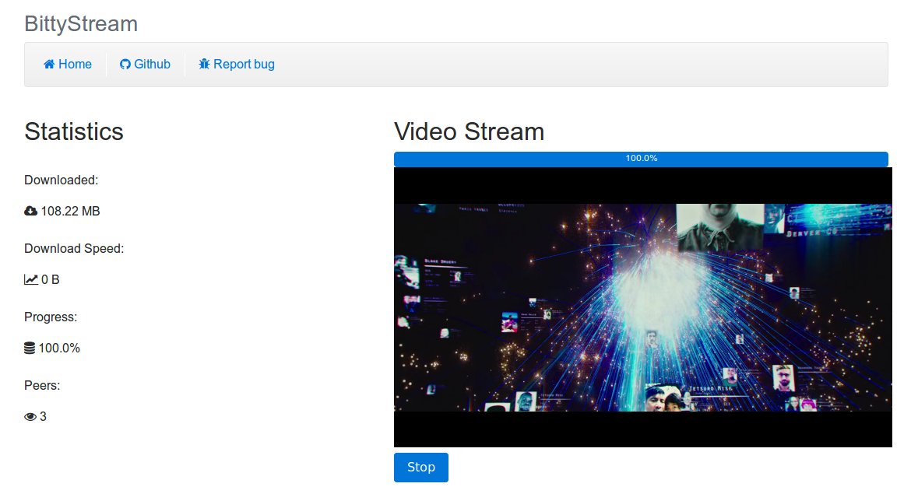Click the 108.22 MB value
This screenshot has height=501, width=918.
tap(70, 212)
